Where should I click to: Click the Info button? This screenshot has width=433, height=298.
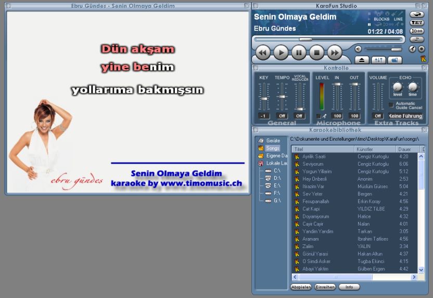[x=349, y=287]
